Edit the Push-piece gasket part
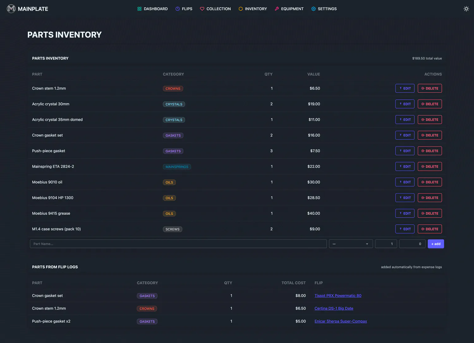The image size is (474, 343). tap(405, 151)
